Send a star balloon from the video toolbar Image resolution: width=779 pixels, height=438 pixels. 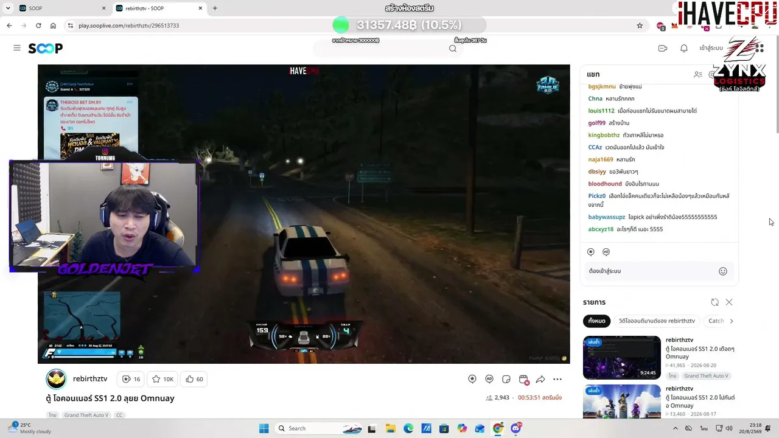[472, 379]
